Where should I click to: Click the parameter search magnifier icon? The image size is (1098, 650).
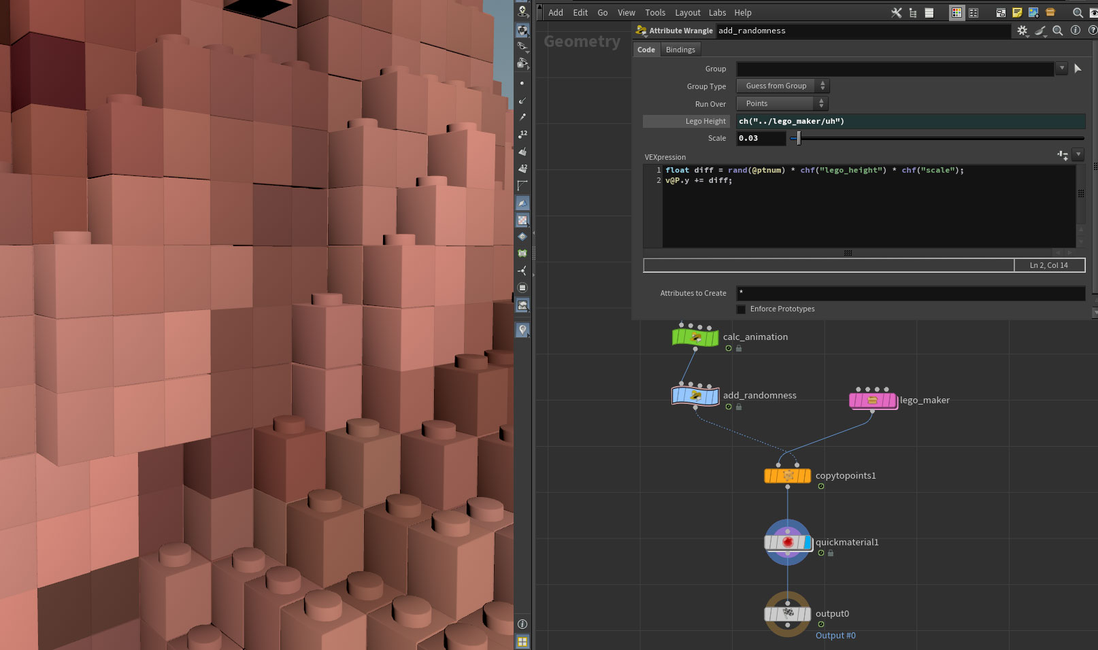1058,31
